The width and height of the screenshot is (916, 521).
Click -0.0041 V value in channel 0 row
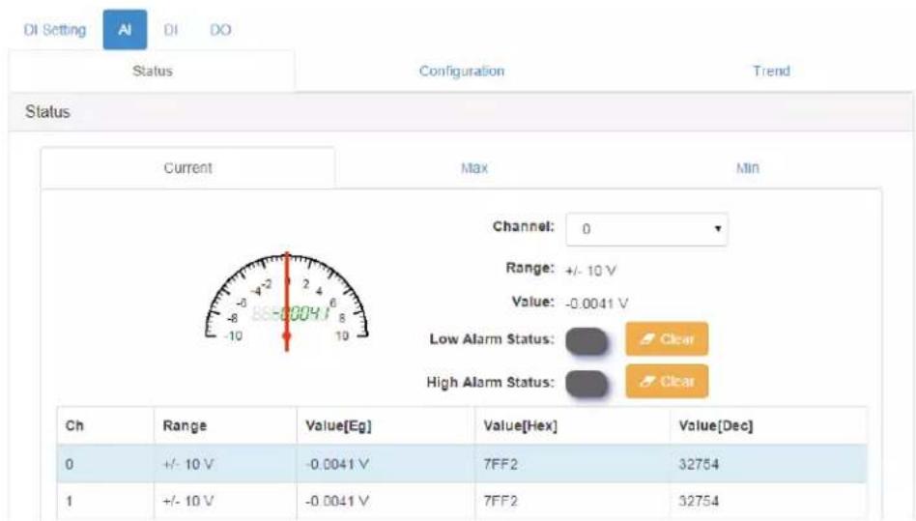337,464
